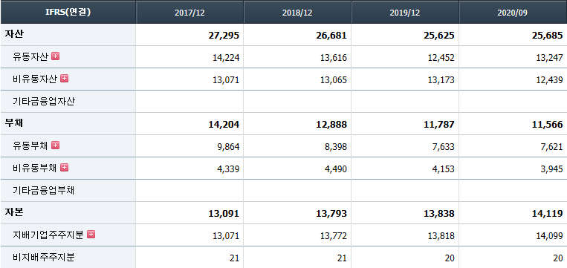Select the 26,681 total assets value

coord(331,36)
